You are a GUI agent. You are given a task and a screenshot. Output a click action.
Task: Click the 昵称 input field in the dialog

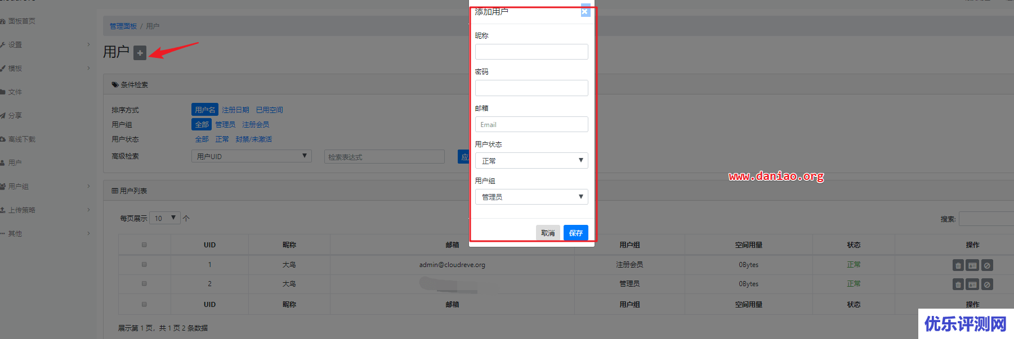tap(531, 52)
